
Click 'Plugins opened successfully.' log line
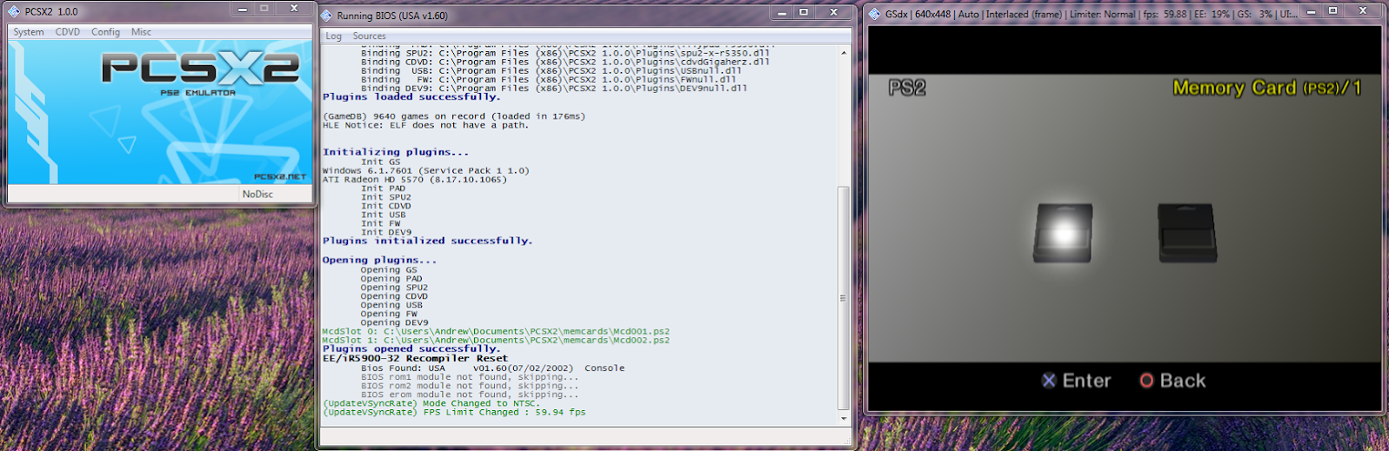(411, 349)
